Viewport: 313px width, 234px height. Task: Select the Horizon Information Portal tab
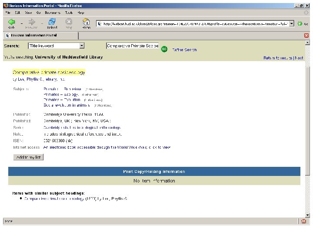coord(41,36)
